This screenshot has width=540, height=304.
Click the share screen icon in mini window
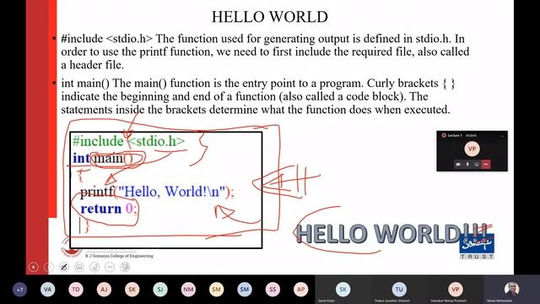pyautogui.click(x=477, y=165)
